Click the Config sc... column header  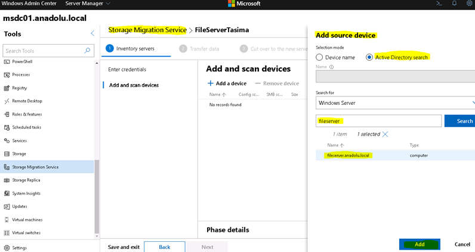249,94
